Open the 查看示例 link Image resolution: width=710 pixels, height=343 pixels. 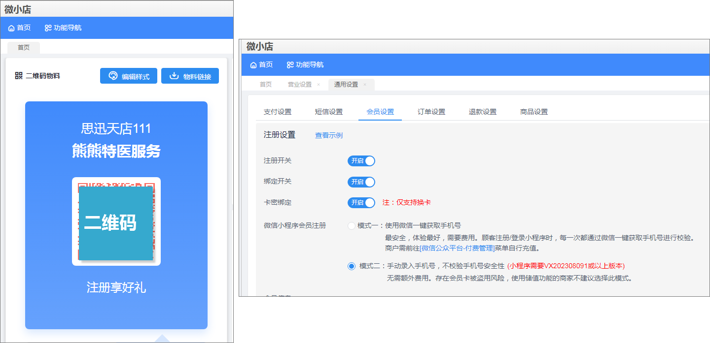pyautogui.click(x=329, y=135)
